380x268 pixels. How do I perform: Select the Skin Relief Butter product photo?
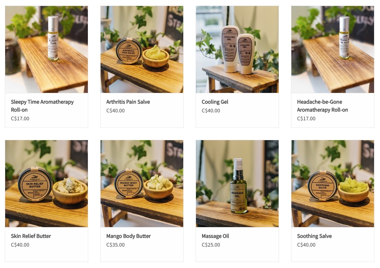47,183
